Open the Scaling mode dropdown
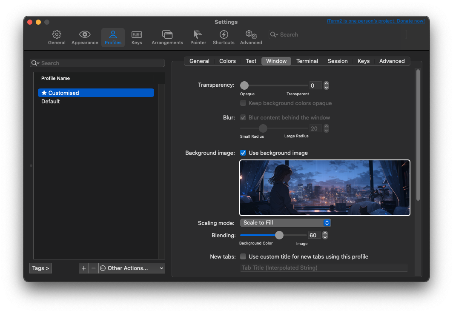The height and width of the screenshot is (313, 453). 285,223
